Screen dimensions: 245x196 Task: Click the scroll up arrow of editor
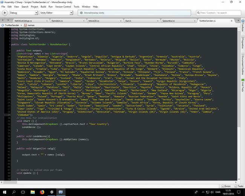(x=239, y=29)
